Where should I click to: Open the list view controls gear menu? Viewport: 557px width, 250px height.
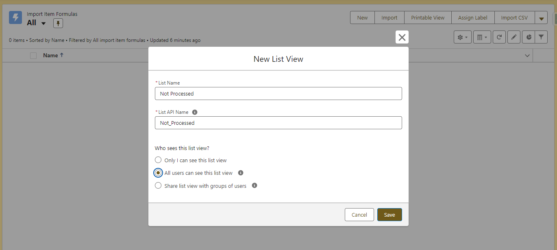pos(463,37)
